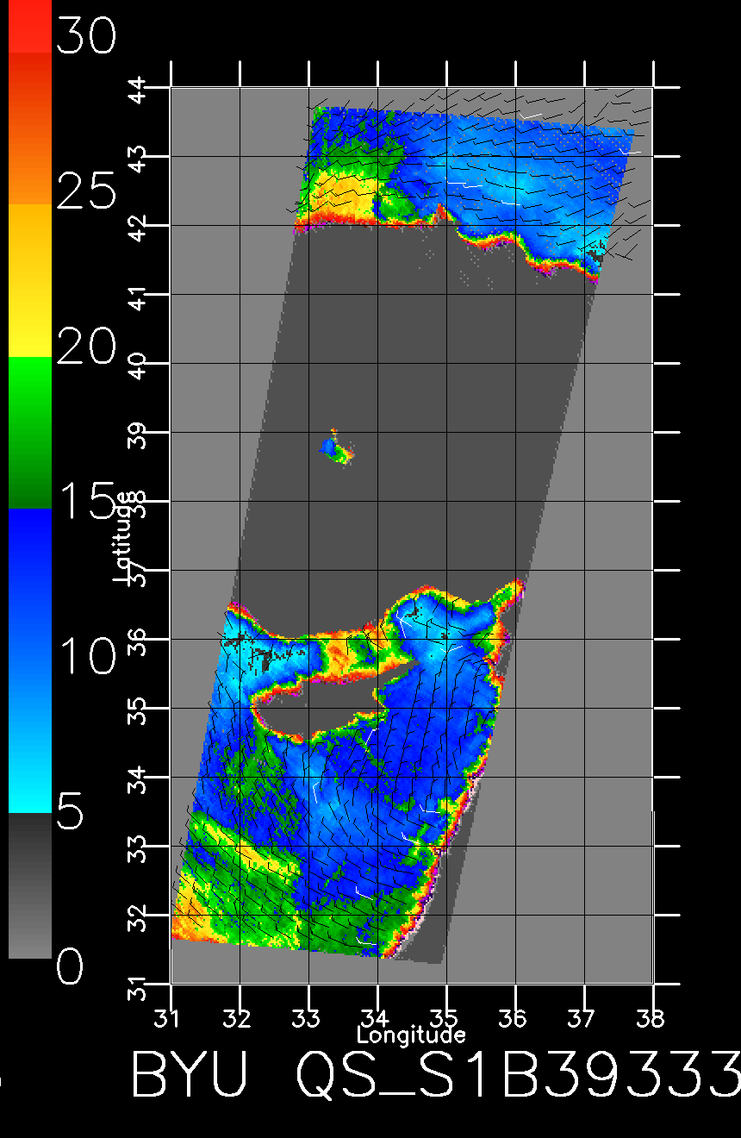Click longitude tick label 36
The image size is (741, 1138).
click(514, 1018)
